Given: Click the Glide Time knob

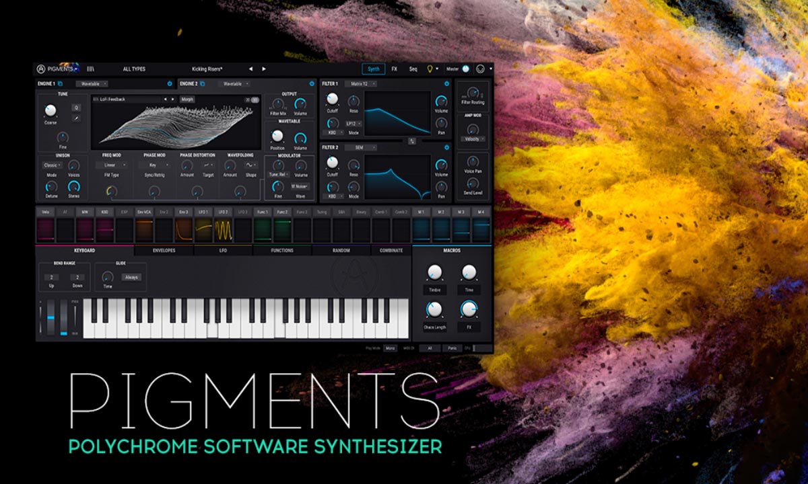Looking at the screenshot, I should coord(108,276).
